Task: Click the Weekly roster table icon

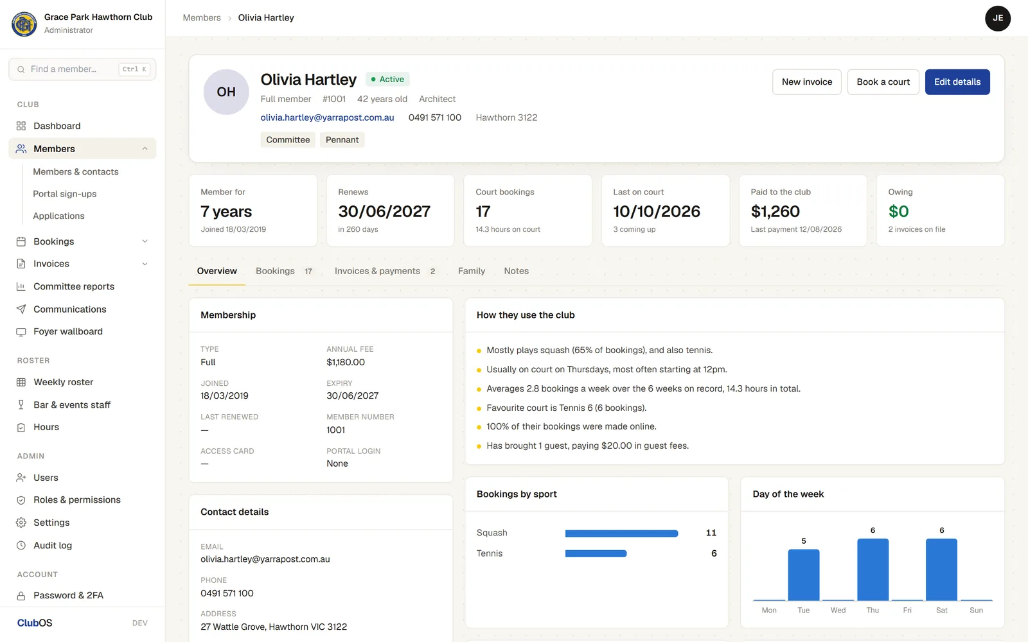Action: pos(21,382)
